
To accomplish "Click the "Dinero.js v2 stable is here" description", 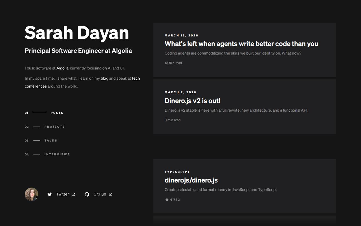I will pos(236,110).
